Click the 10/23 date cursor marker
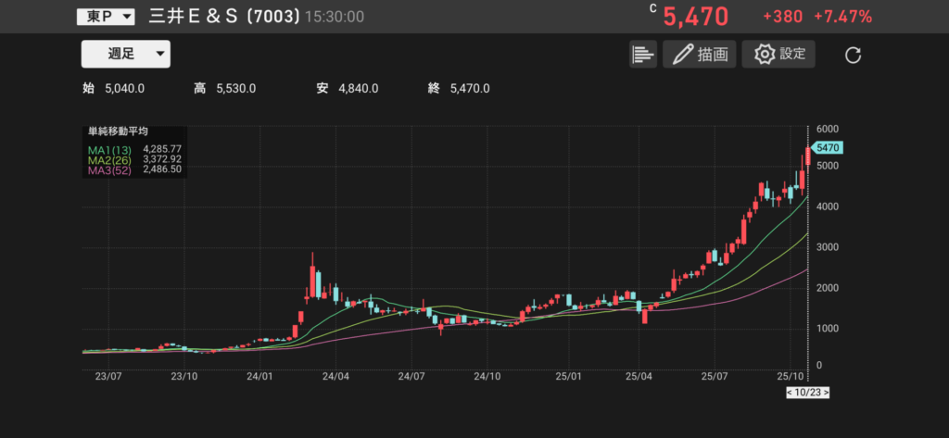The height and width of the screenshot is (438, 949). (807, 393)
